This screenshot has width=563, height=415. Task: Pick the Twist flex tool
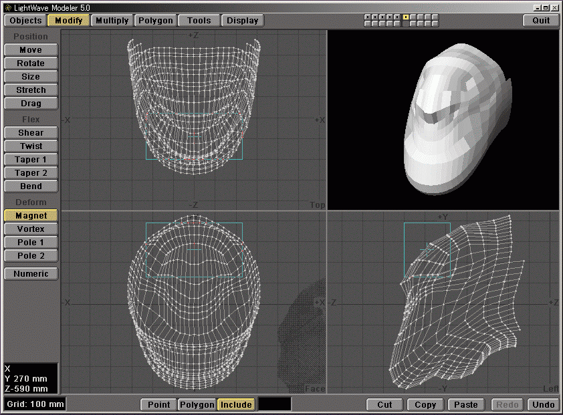click(31, 146)
